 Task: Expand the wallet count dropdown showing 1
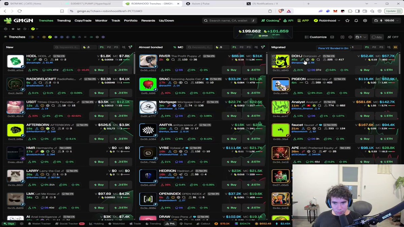click(x=362, y=37)
